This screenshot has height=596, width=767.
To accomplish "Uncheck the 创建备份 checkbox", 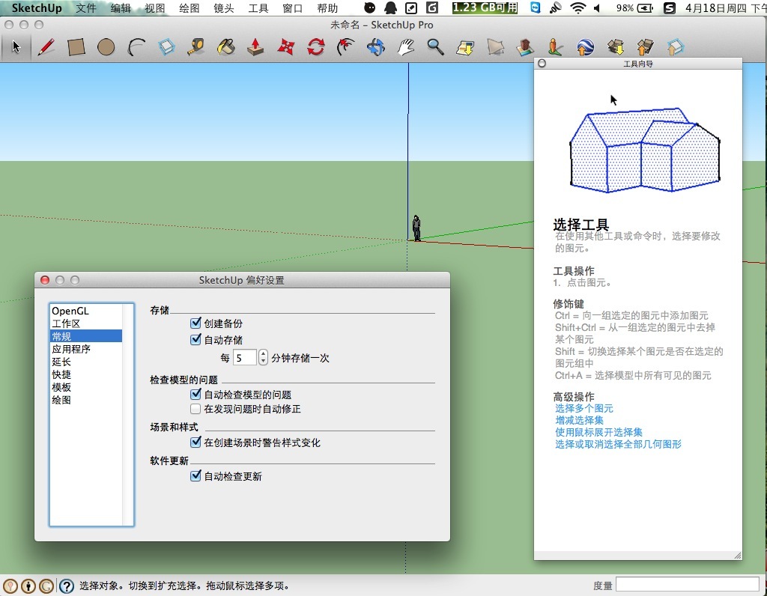I will 196,323.
